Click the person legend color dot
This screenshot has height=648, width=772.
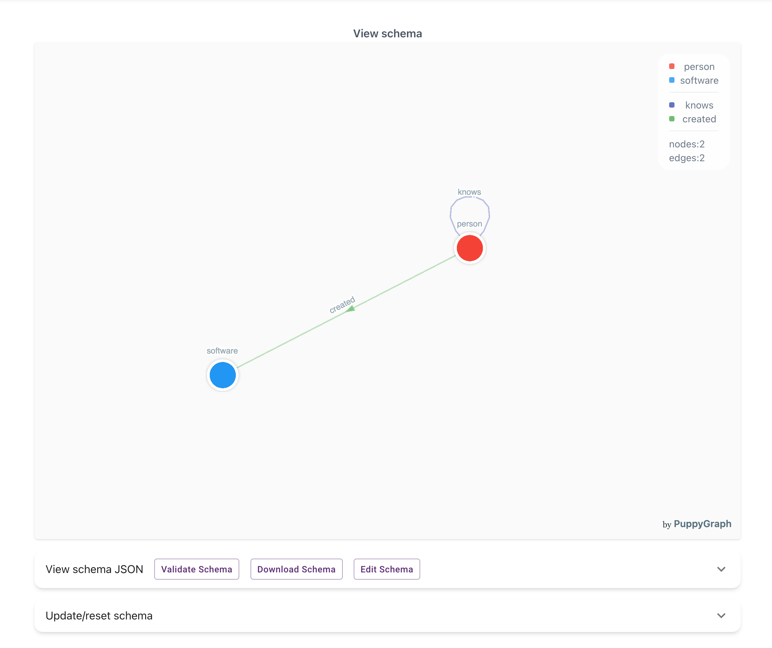tap(672, 66)
